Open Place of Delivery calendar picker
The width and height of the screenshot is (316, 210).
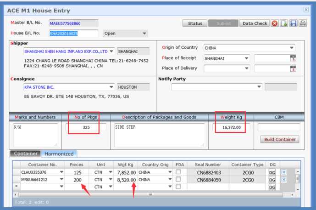[x=293, y=69]
